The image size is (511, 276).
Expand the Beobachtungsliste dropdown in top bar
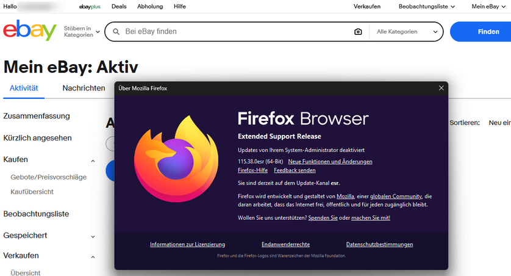click(x=427, y=7)
